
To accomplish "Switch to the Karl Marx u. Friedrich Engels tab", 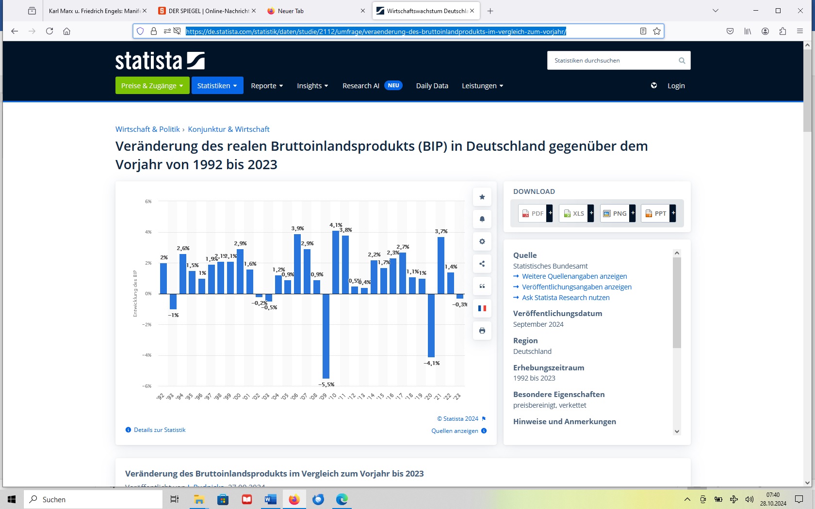I will click(95, 11).
